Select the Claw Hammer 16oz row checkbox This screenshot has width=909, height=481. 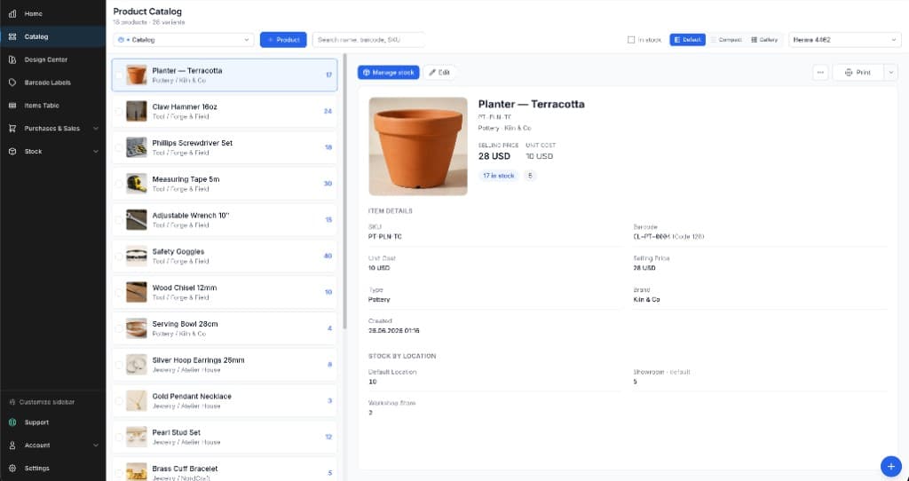pos(119,111)
